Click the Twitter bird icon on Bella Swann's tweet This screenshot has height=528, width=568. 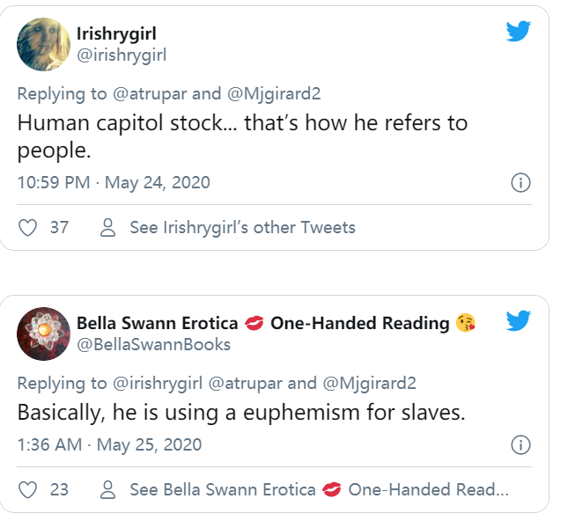click(519, 321)
